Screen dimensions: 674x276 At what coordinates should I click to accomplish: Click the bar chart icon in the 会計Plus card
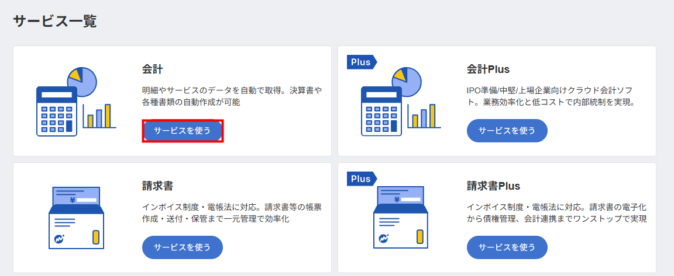point(424,116)
